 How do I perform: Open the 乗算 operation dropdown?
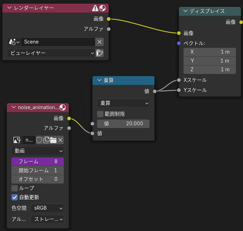click(123, 103)
